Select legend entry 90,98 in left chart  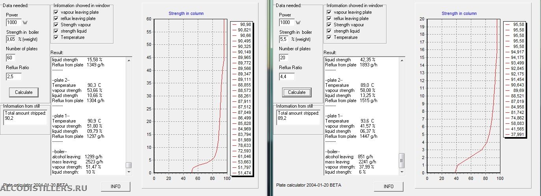pyautogui.click(x=242, y=24)
